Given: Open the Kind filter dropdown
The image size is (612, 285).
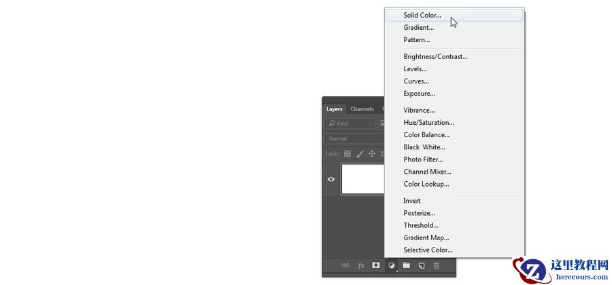Looking at the screenshot, I should click(x=350, y=123).
